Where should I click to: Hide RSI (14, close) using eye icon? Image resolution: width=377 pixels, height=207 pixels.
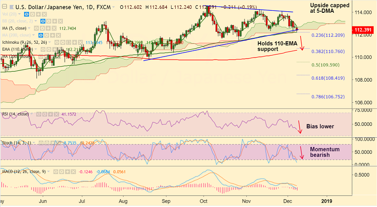tap(39, 114)
